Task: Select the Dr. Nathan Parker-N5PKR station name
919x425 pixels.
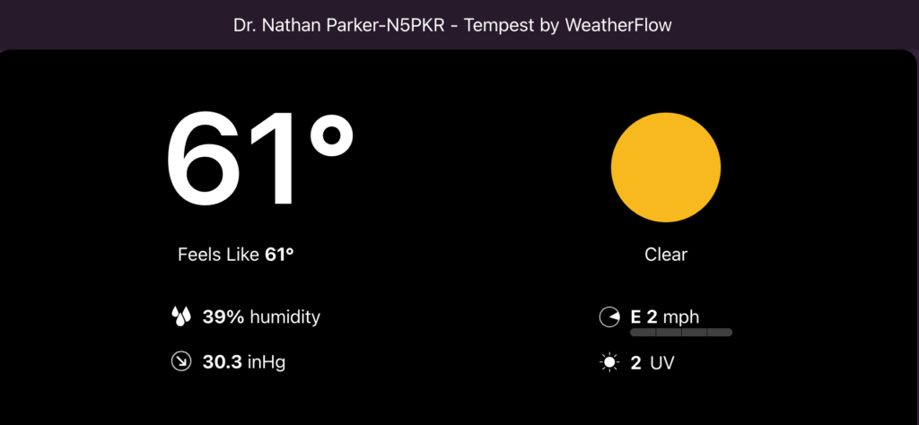Action: [341, 24]
